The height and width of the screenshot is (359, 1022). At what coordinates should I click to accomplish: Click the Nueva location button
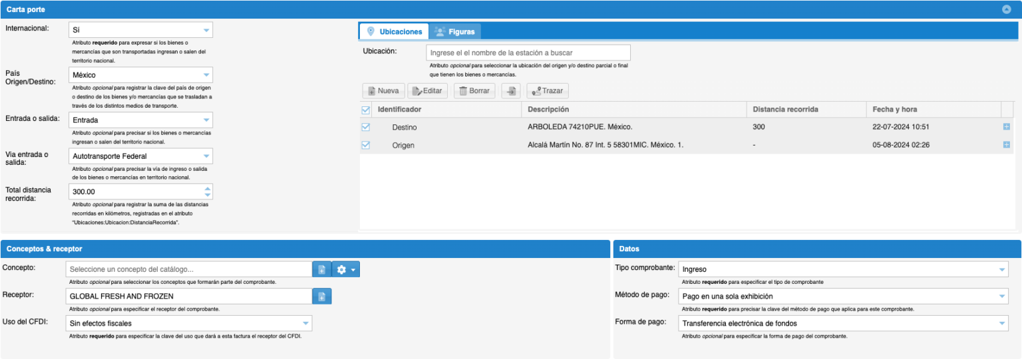(x=383, y=91)
